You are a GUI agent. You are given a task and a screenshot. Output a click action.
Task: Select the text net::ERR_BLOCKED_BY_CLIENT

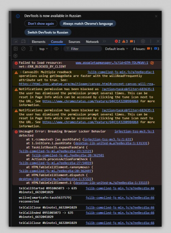pyautogui.click(x=42, y=66)
